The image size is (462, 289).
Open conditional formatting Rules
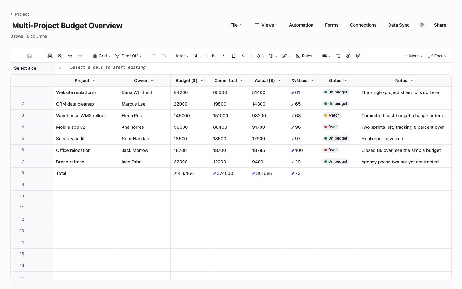304,56
